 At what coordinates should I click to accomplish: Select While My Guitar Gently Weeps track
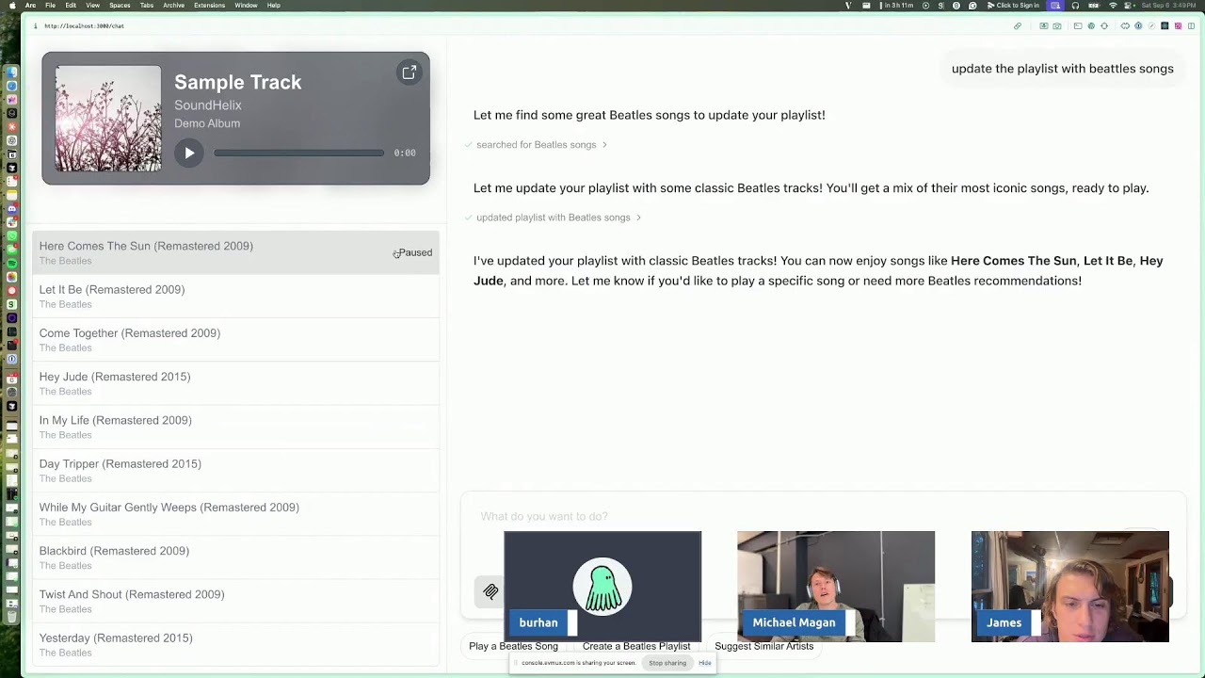click(x=235, y=513)
